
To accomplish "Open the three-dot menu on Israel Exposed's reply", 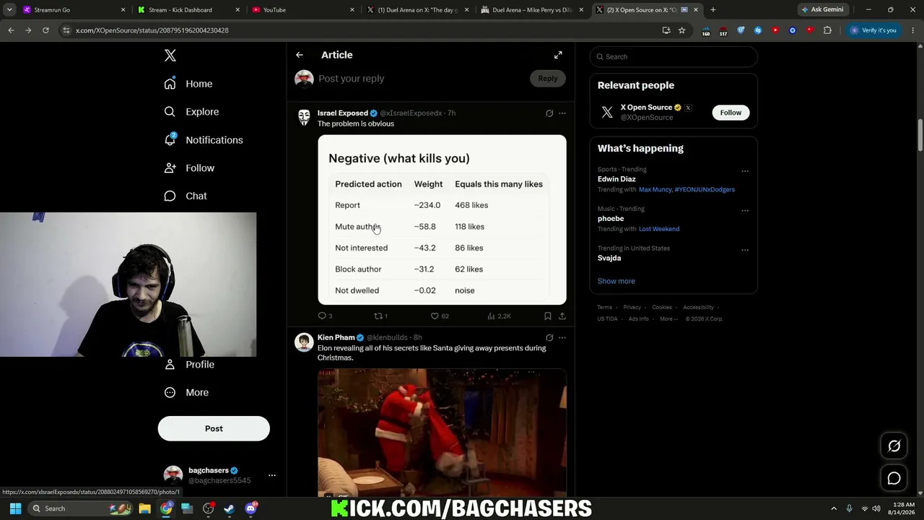I will coord(562,113).
